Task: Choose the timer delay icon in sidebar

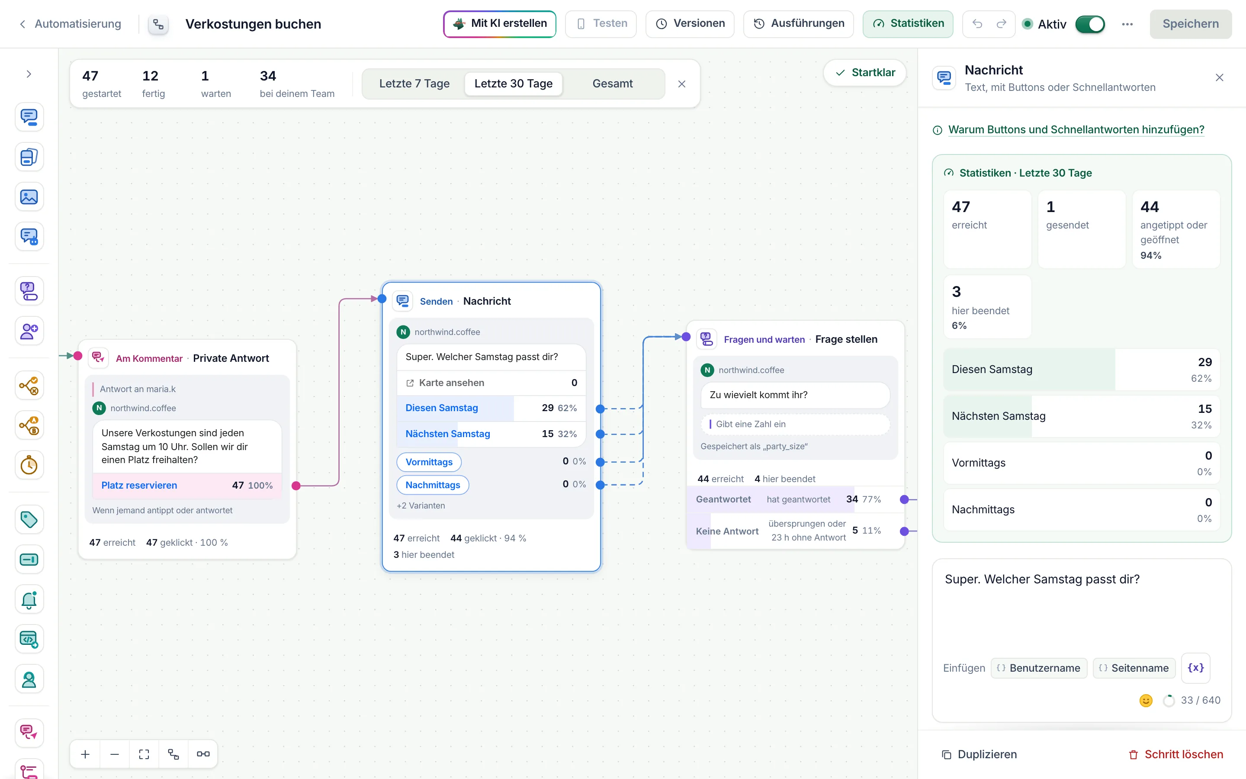Action: click(29, 465)
